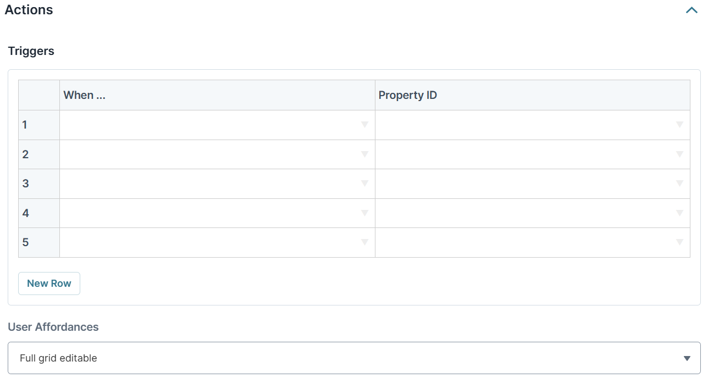Click the When column header
This screenshot has width=708, height=378.
coord(84,94)
